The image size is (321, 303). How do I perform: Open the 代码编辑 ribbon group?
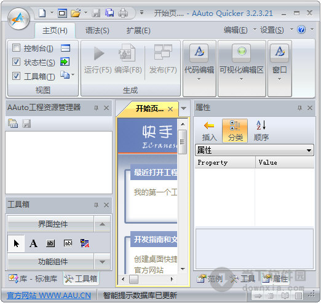click(199, 69)
